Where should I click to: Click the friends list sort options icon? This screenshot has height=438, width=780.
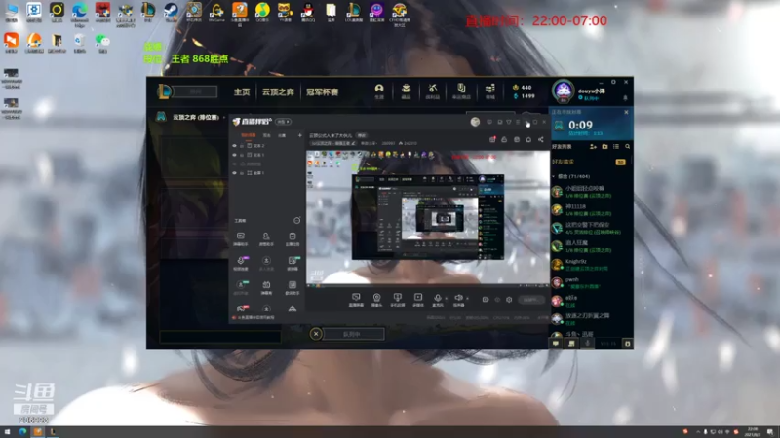point(616,147)
